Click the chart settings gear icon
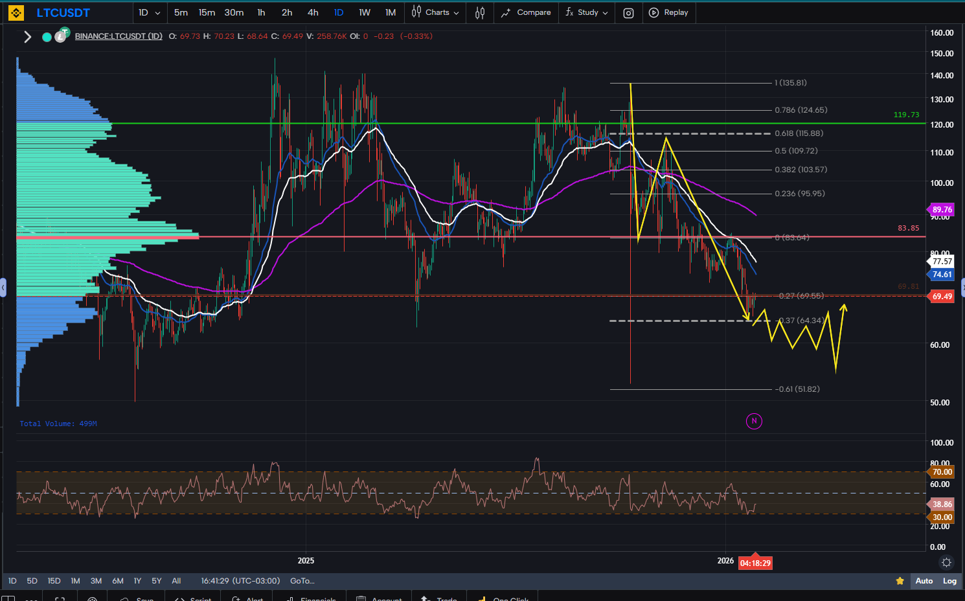965x601 pixels. [x=946, y=562]
